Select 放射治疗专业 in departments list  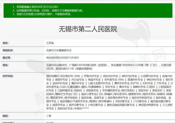(x=65, y=109)
